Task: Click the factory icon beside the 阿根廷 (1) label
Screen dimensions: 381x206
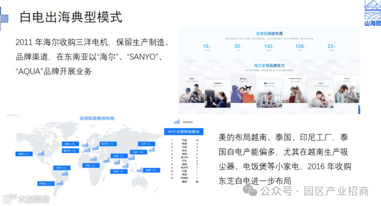Action: click(x=60, y=183)
